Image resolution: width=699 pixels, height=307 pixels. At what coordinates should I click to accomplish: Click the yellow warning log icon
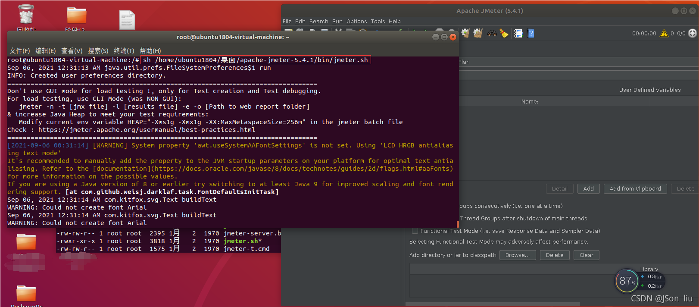tap(664, 33)
